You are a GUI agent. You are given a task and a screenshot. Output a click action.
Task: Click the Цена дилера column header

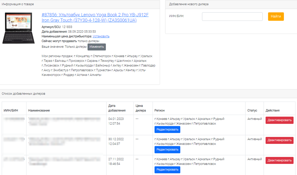point(141,108)
